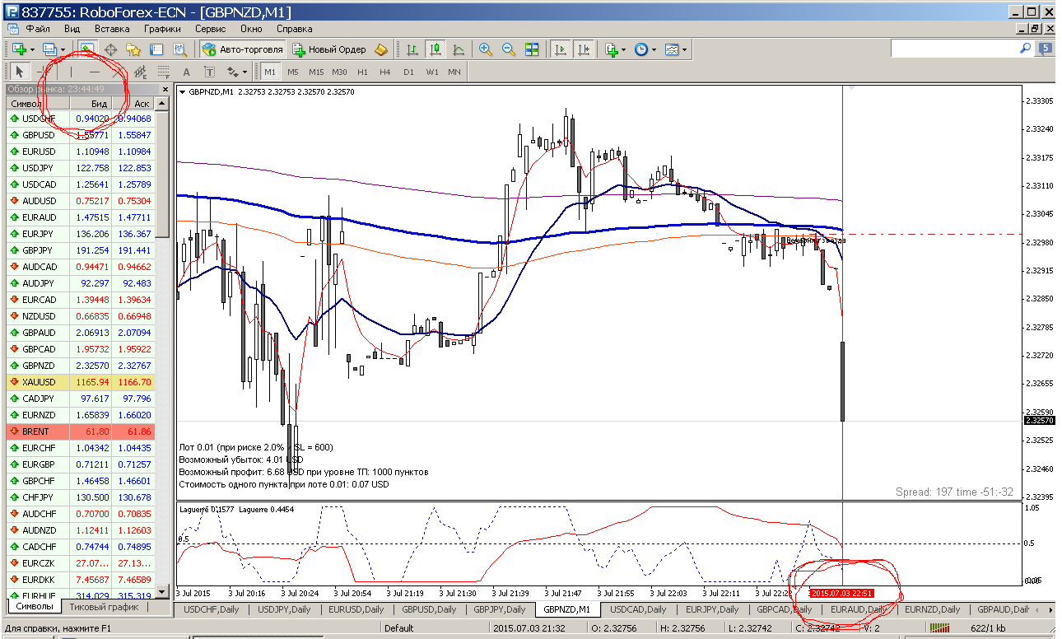Click the Tile Windows icon
Screen dimensions: 1062x639
(532, 49)
